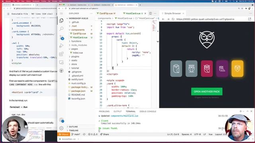Switch to the PROBLEMS panel tab
Image resolution: width=255 pixels, height=143 pixels.
104,111
